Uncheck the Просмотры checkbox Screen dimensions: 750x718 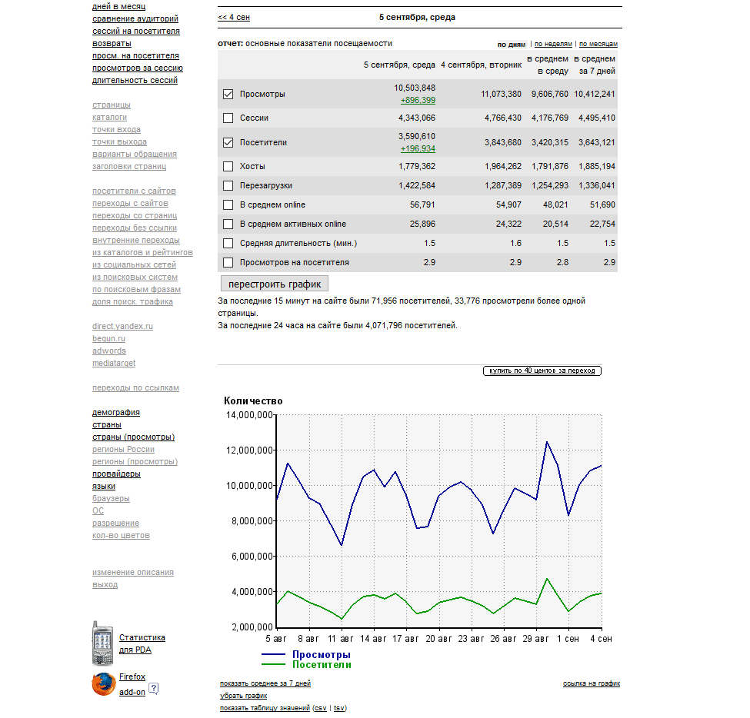tap(228, 95)
